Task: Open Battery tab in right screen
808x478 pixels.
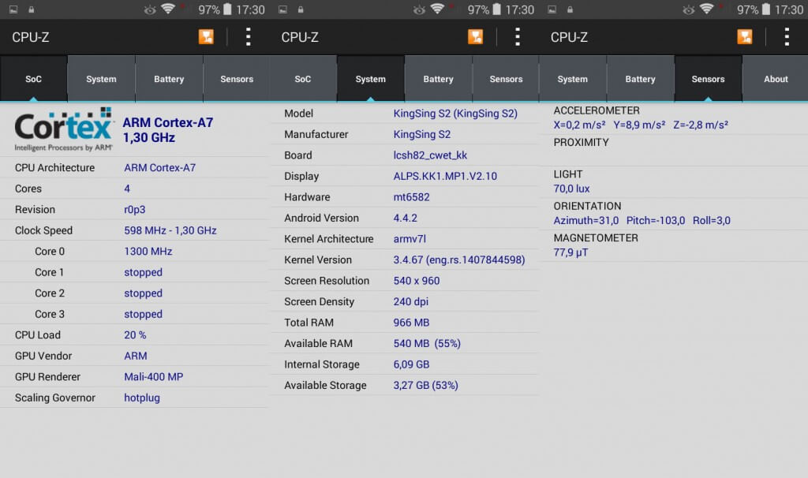Action: click(641, 79)
